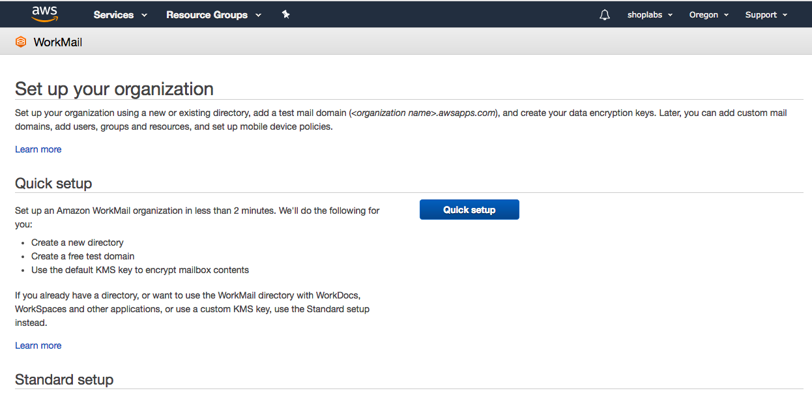Click the '<organization name>.awsapps.com' text

tap(425, 113)
